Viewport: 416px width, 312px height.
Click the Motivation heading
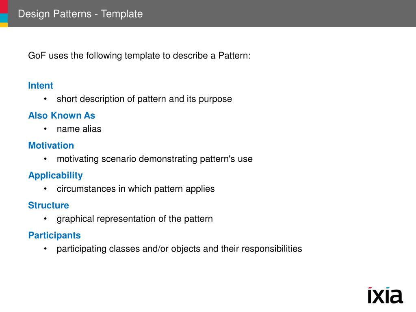[x=51, y=145]
